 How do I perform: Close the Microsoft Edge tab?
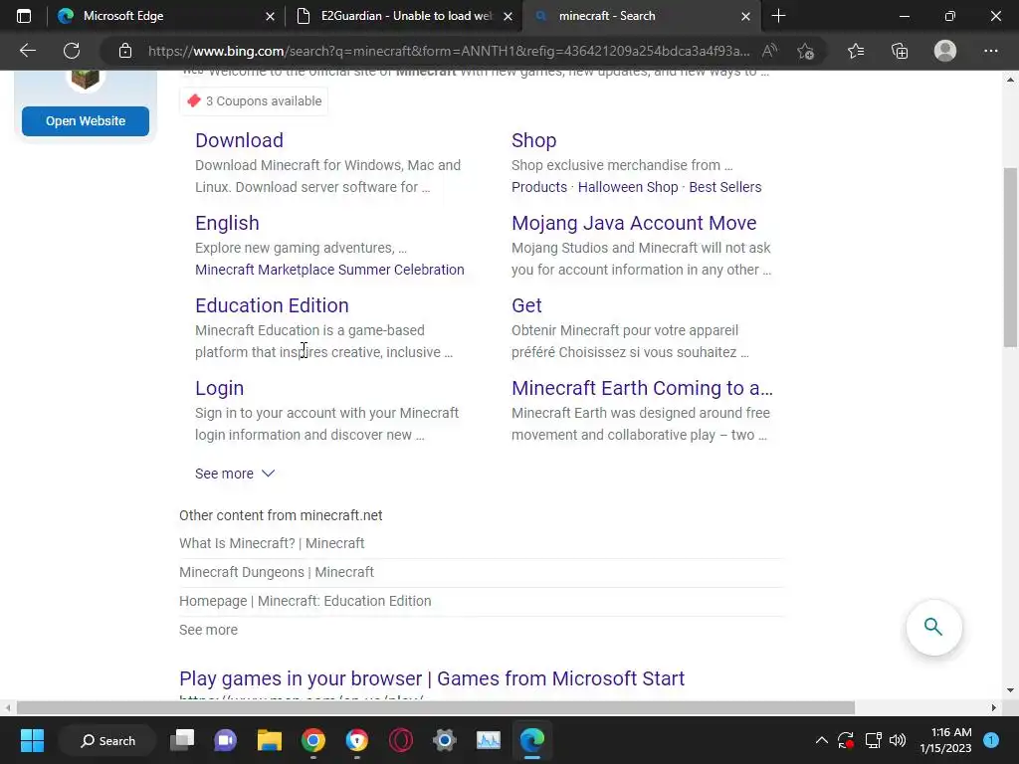(271, 16)
